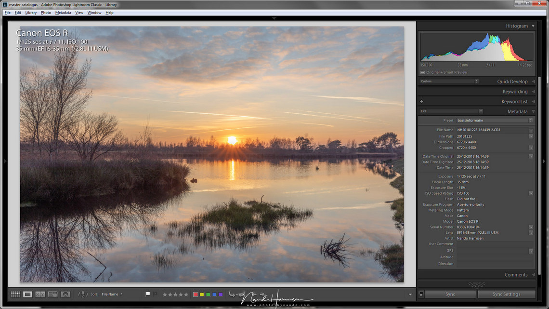Open the View menu

pyautogui.click(x=79, y=13)
